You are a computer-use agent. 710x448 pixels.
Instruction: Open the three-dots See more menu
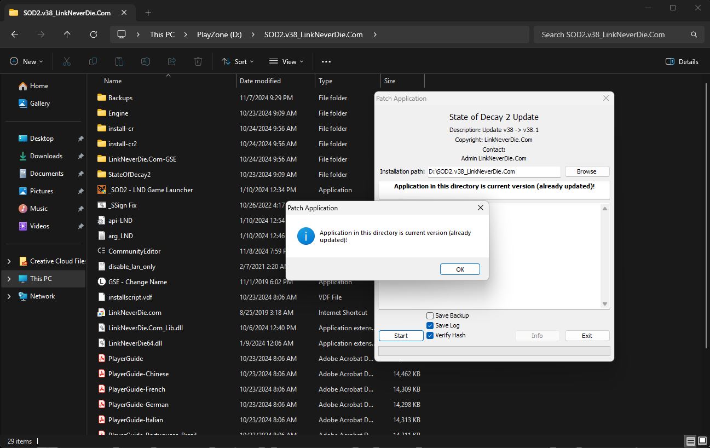pos(326,62)
